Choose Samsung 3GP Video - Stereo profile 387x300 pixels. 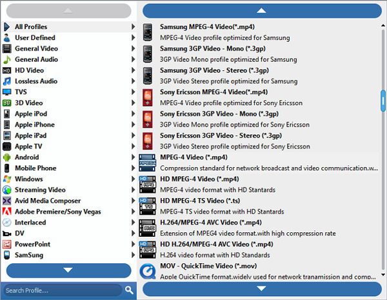[x=259, y=75]
